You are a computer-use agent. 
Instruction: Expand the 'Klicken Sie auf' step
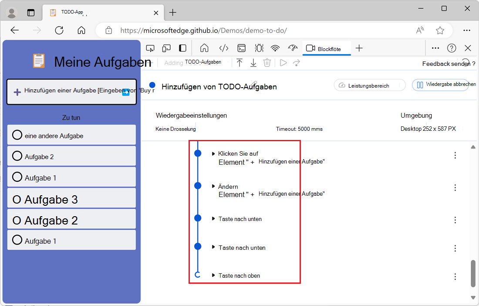[x=213, y=153]
